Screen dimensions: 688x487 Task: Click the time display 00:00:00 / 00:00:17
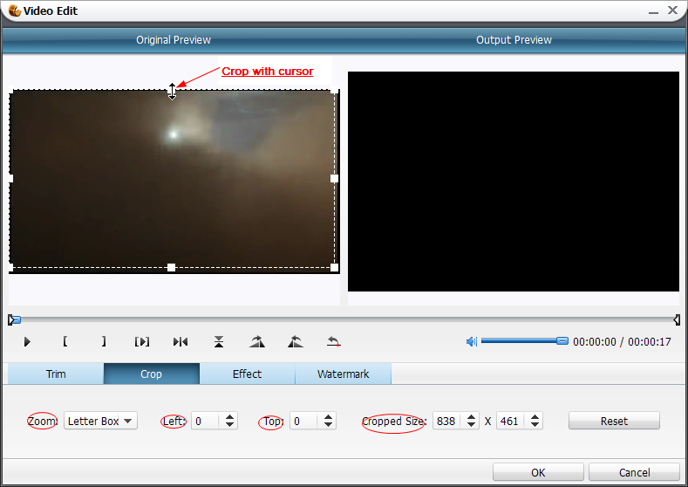[622, 341]
